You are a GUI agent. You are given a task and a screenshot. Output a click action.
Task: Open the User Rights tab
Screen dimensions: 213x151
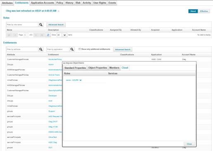100,3
